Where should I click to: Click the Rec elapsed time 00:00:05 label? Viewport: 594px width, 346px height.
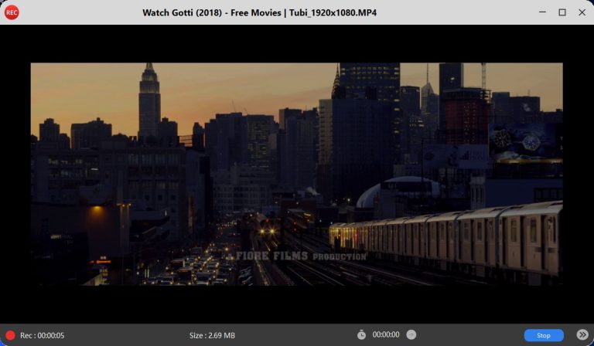coord(43,335)
